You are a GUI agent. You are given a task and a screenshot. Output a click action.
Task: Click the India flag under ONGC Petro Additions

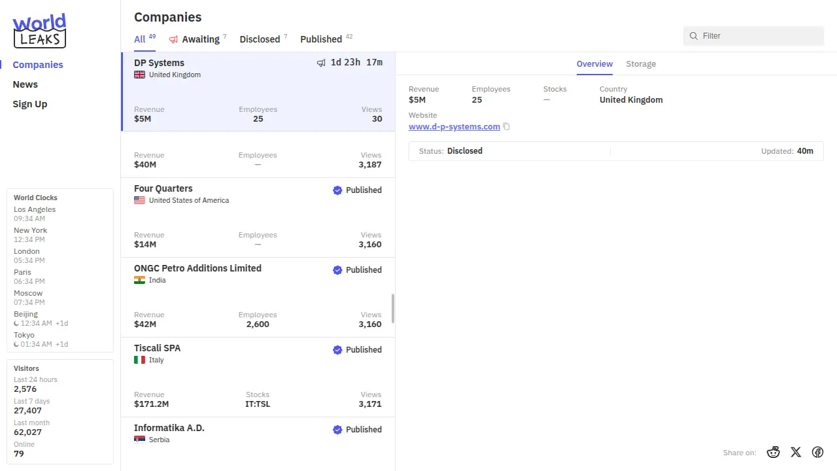[139, 280]
